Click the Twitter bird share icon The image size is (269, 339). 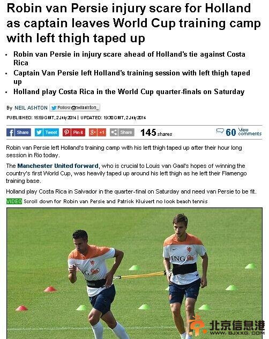pos(39,132)
